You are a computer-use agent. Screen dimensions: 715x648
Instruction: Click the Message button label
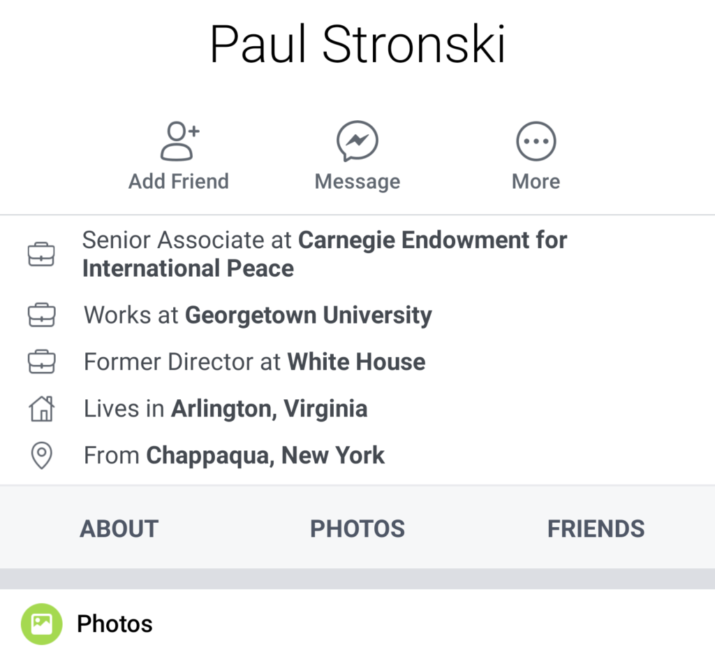pos(357,182)
